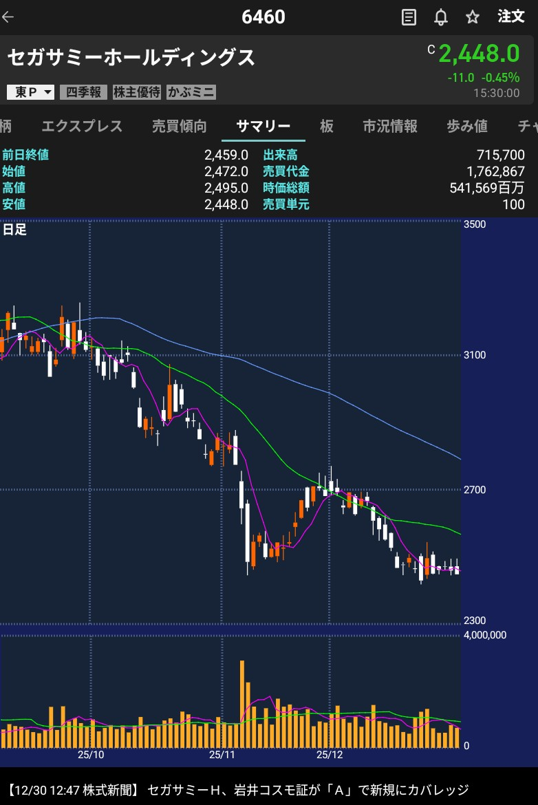Tap the tallest volume bar in November
This screenshot has height=805, width=538.
click(x=241, y=704)
